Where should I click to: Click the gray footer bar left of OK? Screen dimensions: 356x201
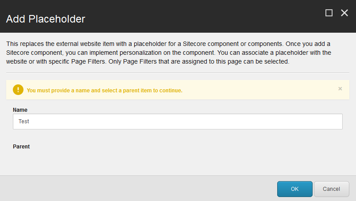point(133,189)
